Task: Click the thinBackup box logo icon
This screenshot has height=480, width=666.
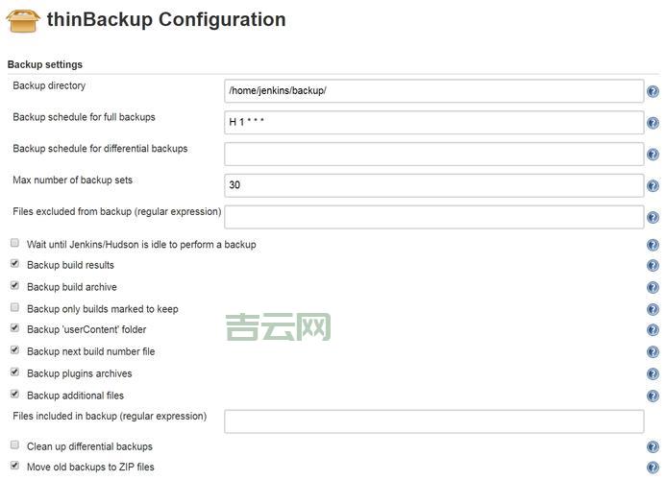Action: 23,20
